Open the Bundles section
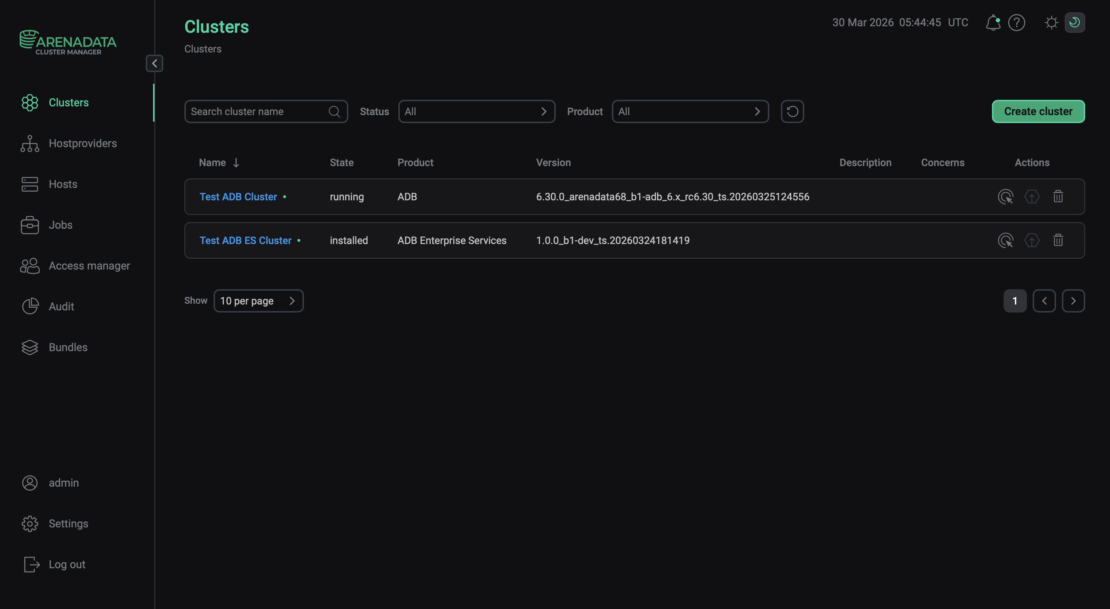1110x609 pixels. pos(68,347)
